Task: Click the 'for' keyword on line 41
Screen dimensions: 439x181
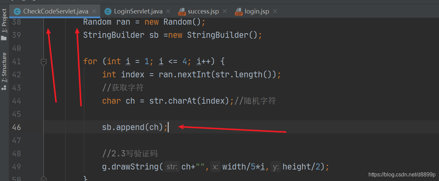Action: click(x=90, y=61)
